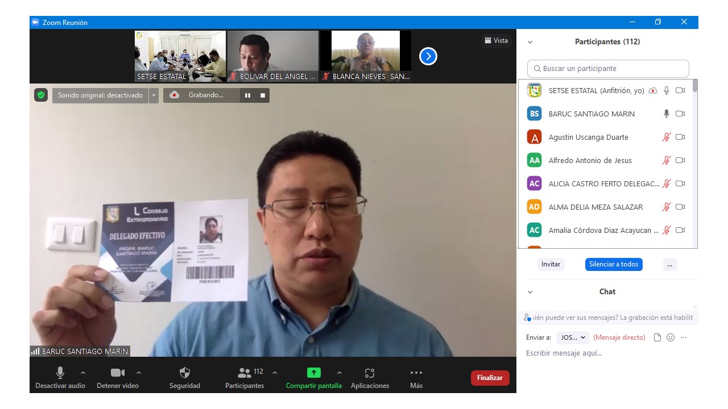Show next video thumbnails with blue arrow
Screen dimensions: 728x409
(428, 56)
